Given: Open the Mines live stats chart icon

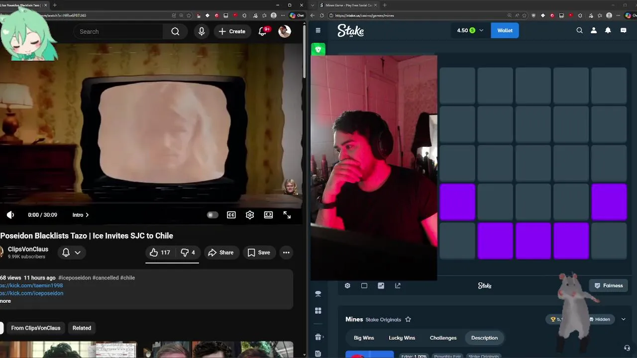Looking at the screenshot, I should [381, 285].
